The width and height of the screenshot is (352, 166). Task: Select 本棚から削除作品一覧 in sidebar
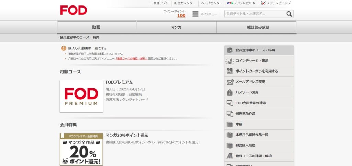[259, 135]
